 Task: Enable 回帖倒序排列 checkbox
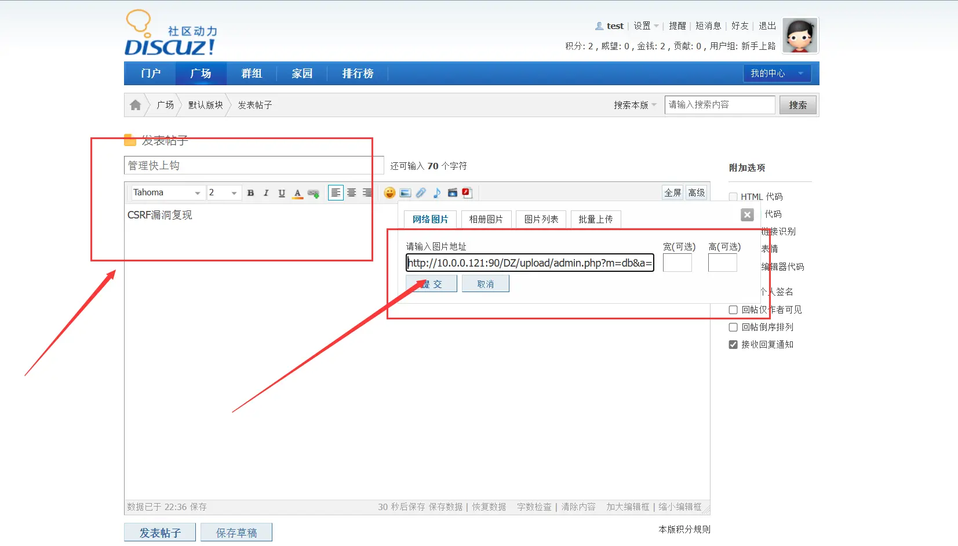[x=733, y=327]
